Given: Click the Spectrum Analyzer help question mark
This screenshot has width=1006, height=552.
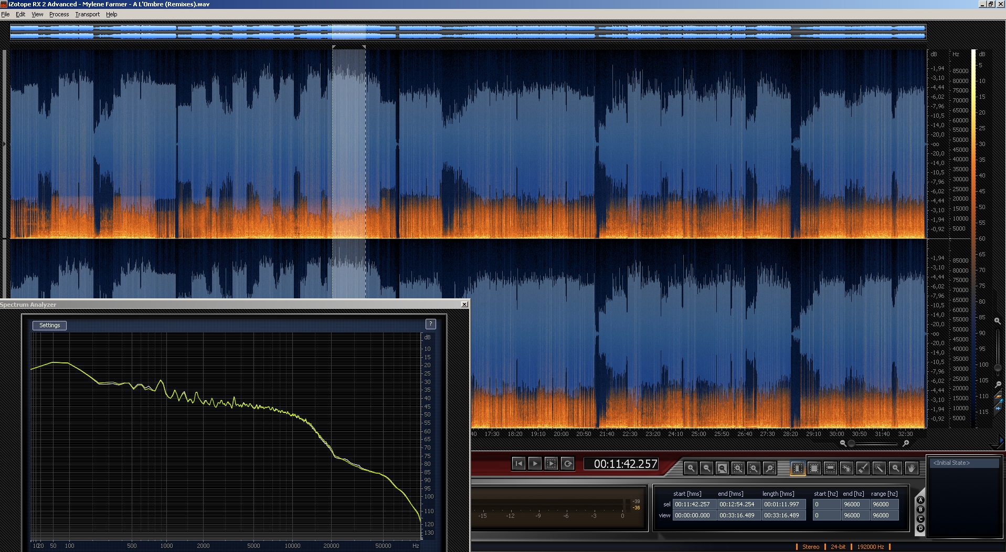Looking at the screenshot, I should click(x=430, y=324).
